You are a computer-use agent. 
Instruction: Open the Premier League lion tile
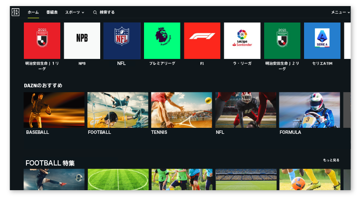pos(162,41)
